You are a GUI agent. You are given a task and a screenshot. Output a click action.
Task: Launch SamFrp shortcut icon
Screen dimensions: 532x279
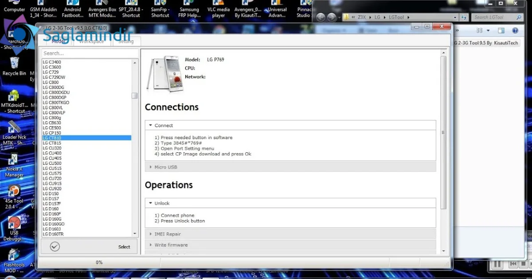tap(160, 9)
